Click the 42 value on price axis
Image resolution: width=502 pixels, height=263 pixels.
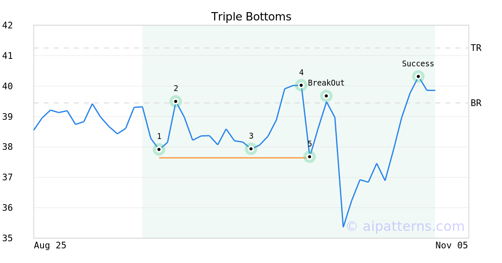8,25
